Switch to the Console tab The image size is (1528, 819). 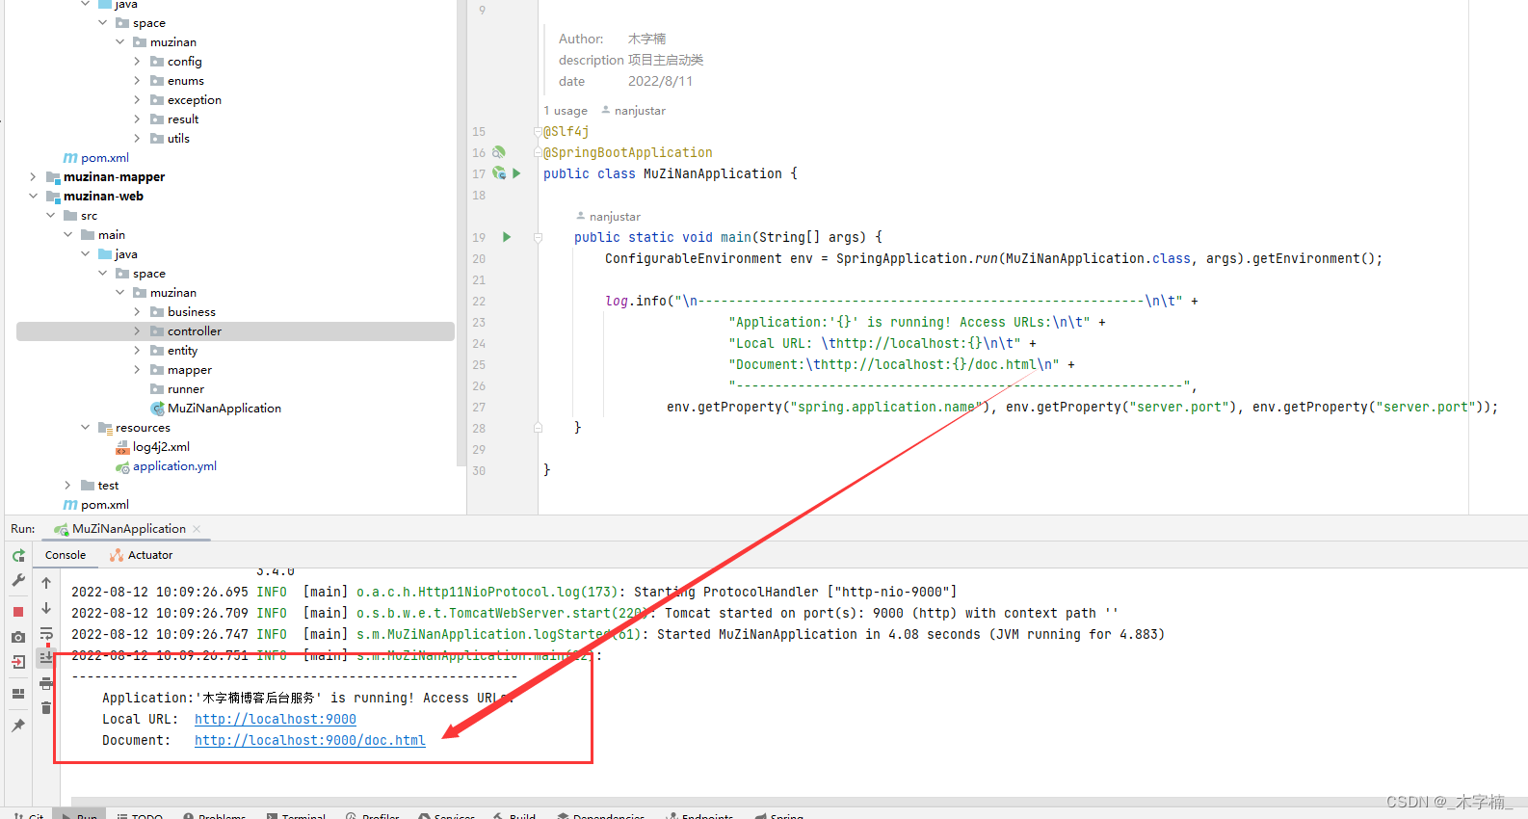66,555
